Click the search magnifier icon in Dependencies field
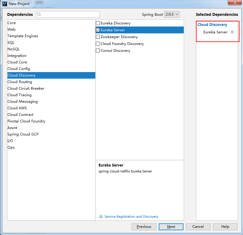 click(x=39, y=14)
